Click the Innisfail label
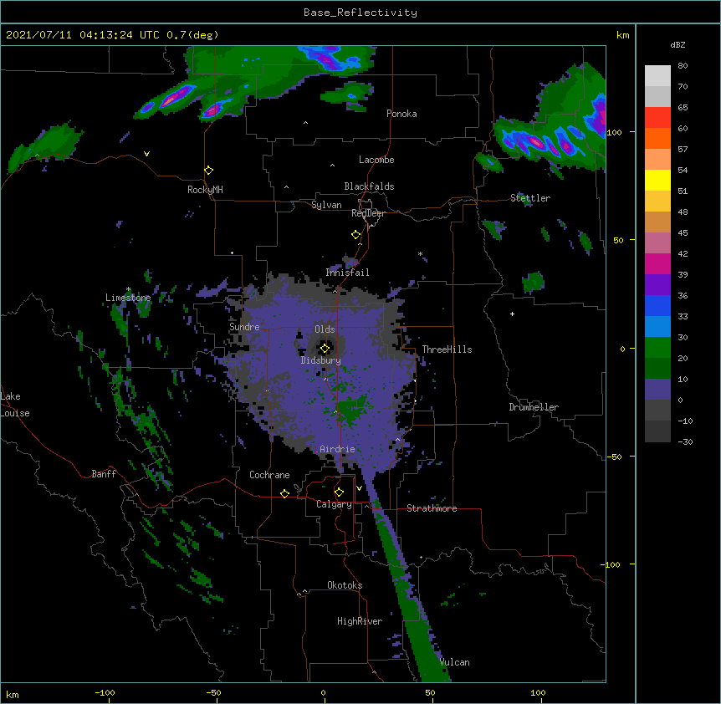721x704 pixels. click(x=347, y=273)
